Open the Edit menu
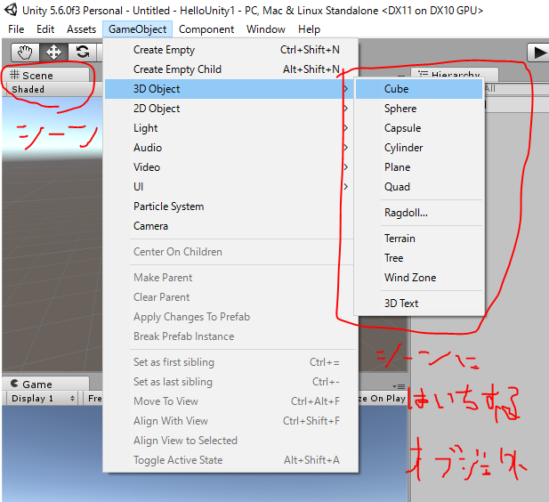This screenshot has width=549, height=502. [x=45, y=29]
